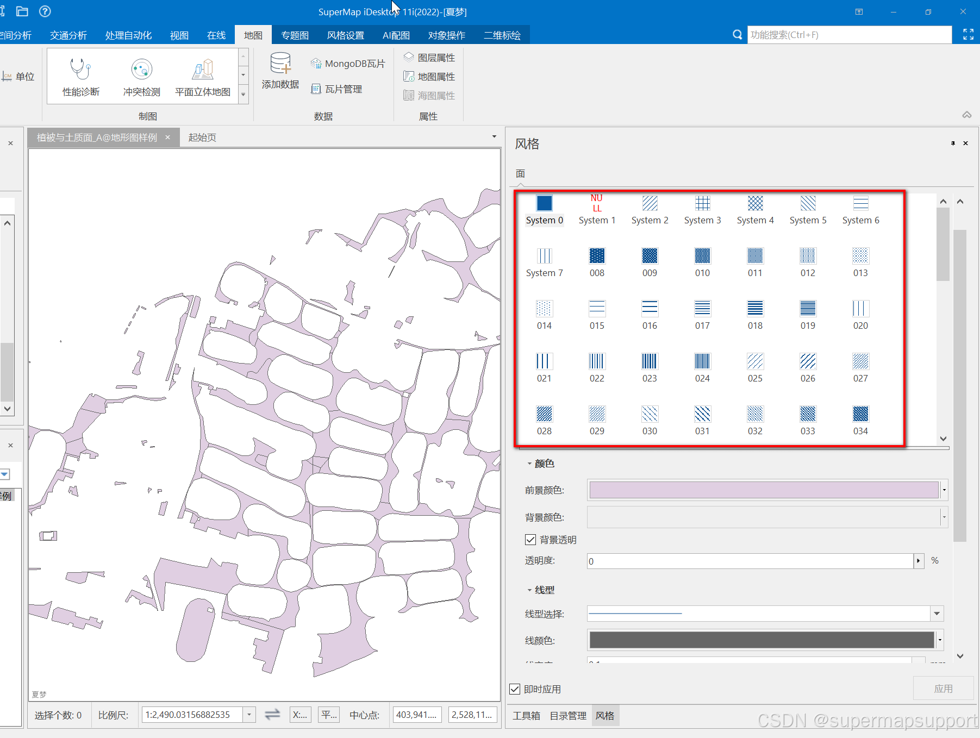Open 前景颜色 dropdown arrow

click(944, 490)
